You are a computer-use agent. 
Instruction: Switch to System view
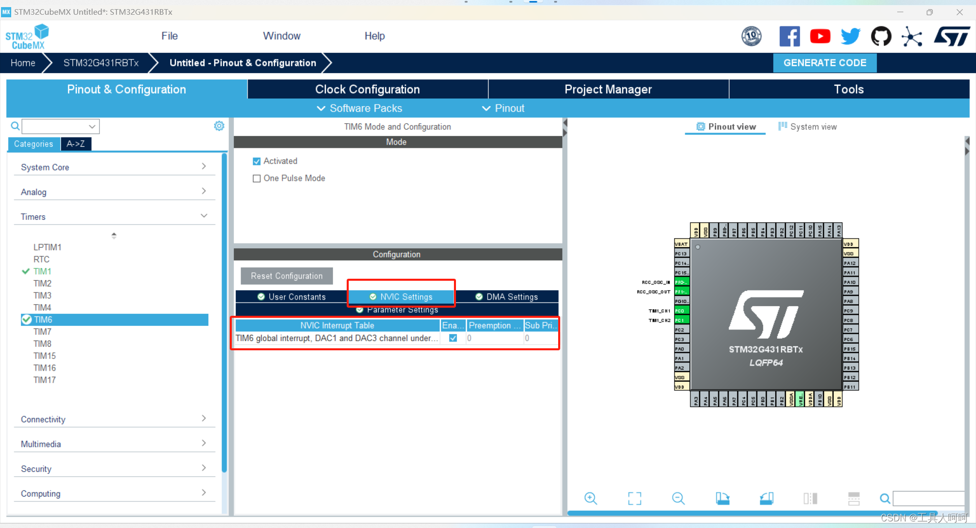click(x=808, y=127)
